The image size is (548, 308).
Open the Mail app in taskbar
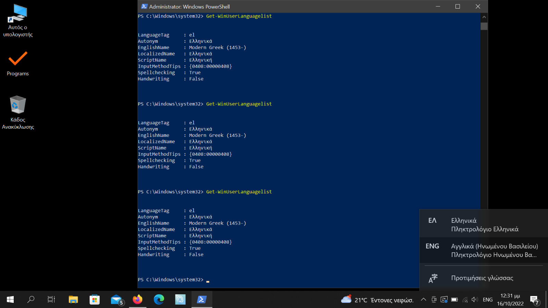pos(116,300)
